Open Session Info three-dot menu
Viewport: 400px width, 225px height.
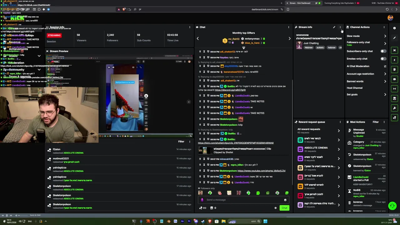189,27
